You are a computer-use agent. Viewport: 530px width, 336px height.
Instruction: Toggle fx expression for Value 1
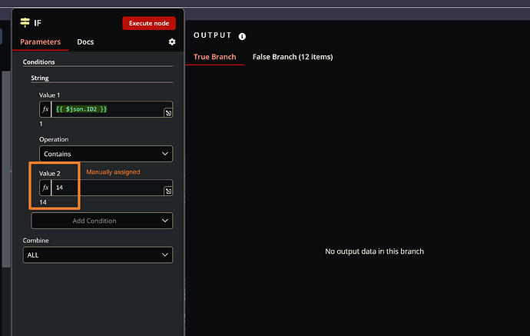(x=45, y=109)
